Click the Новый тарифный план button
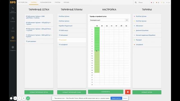Image resolution: width=180 pixels, height=101 pixels. (x=72, y=92)
